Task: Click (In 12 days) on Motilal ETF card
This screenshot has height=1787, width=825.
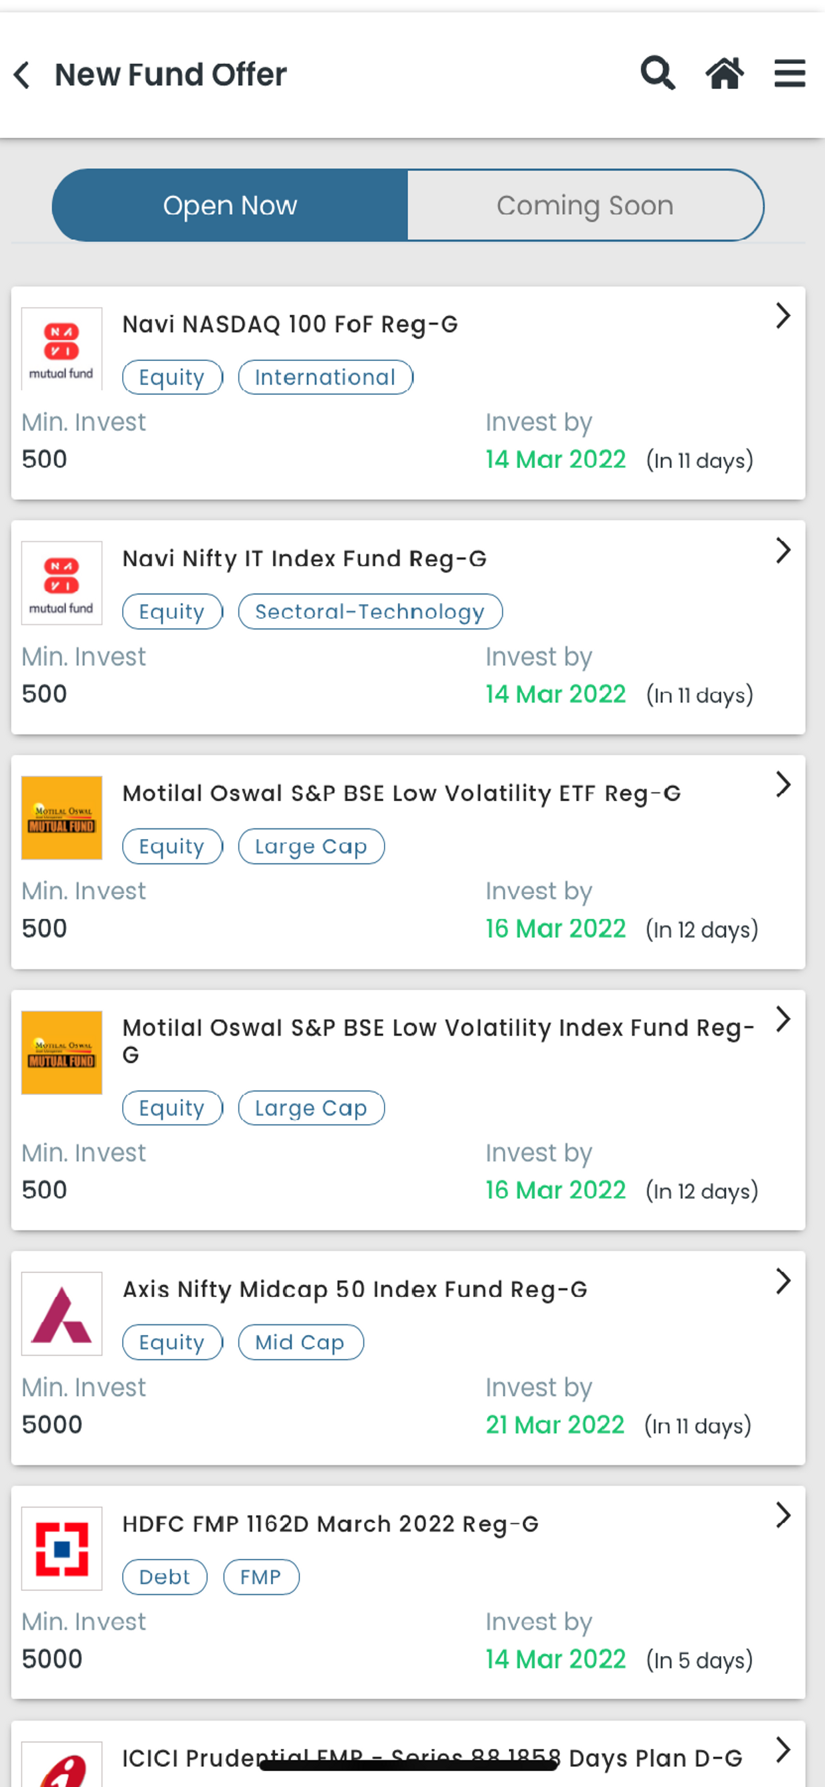Action: coord(701,929)
